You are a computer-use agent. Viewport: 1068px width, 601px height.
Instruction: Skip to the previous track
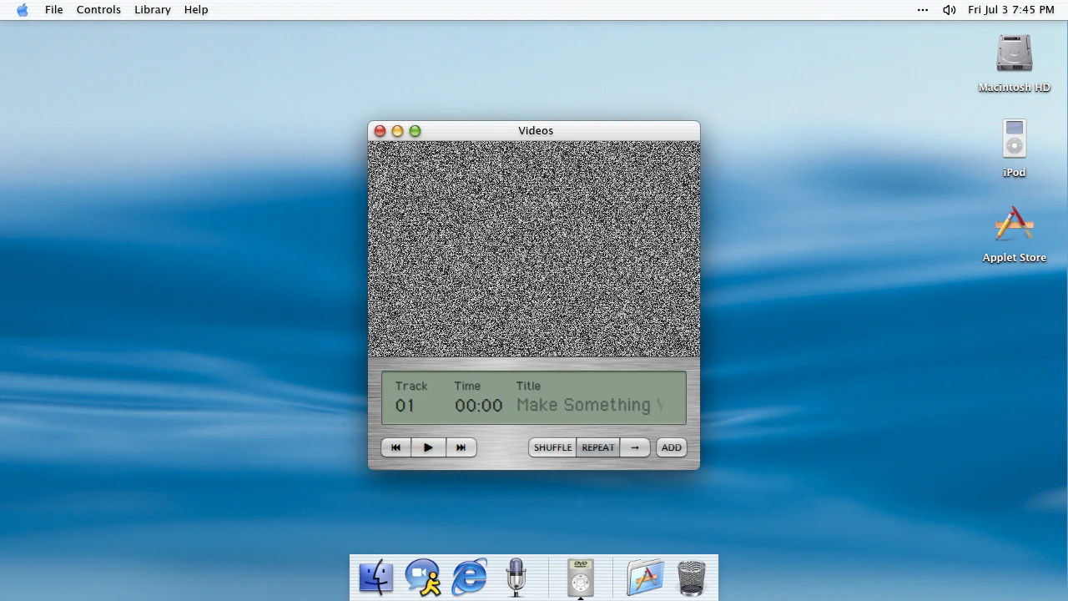pyautogui.click(x=396, y=447)
